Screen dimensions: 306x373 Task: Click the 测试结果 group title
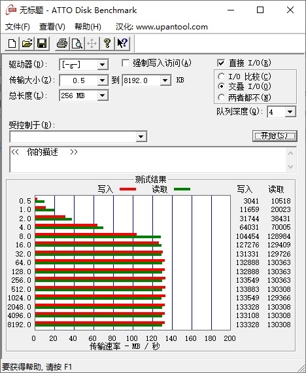150,179
